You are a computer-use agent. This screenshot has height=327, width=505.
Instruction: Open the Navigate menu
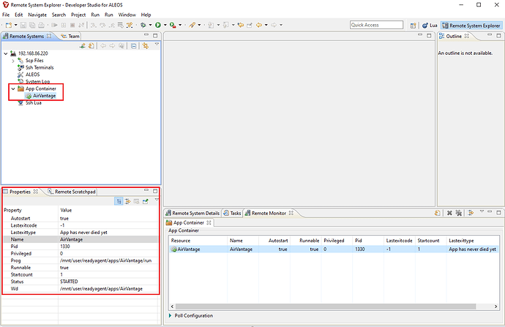click(37, 15)
